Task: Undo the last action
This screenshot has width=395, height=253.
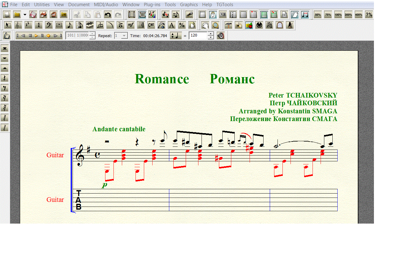Action: click(x=108, y=15)
